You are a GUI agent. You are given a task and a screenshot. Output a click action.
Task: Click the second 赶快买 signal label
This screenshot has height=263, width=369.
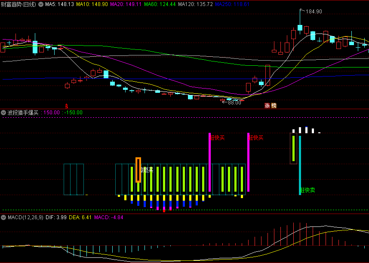(256, 138)
